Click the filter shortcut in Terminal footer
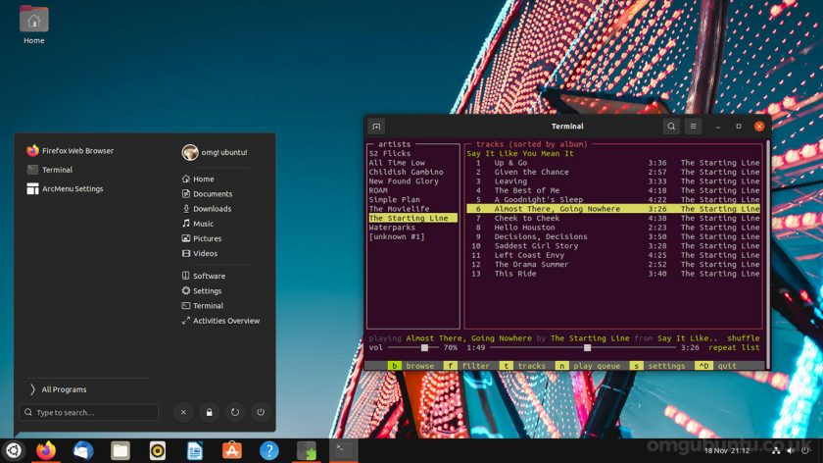 [466, 366]
